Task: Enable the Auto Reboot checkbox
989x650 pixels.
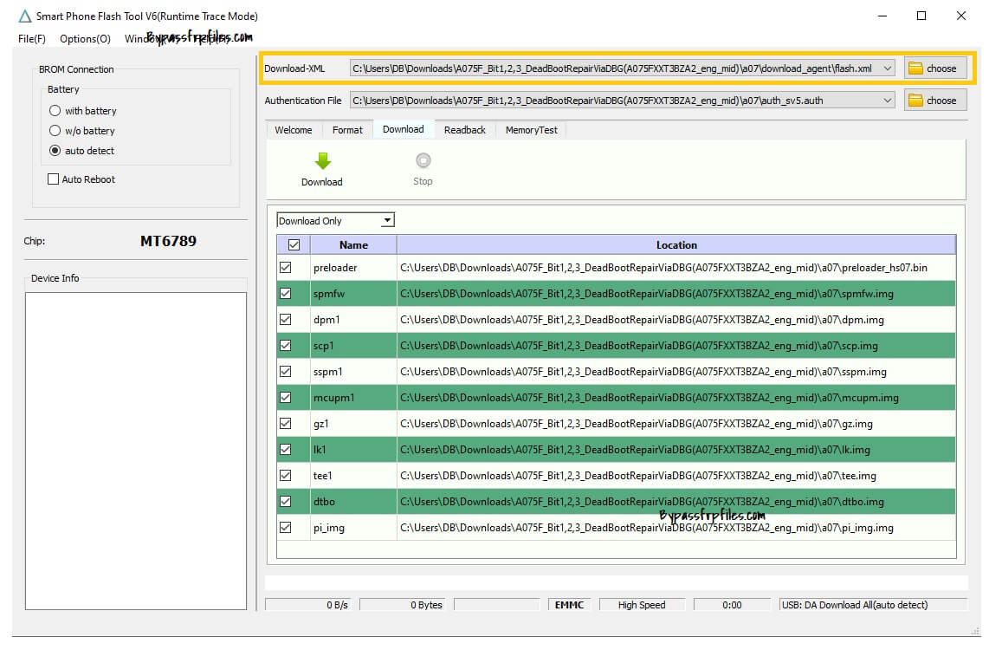Action: click(54, 179)
